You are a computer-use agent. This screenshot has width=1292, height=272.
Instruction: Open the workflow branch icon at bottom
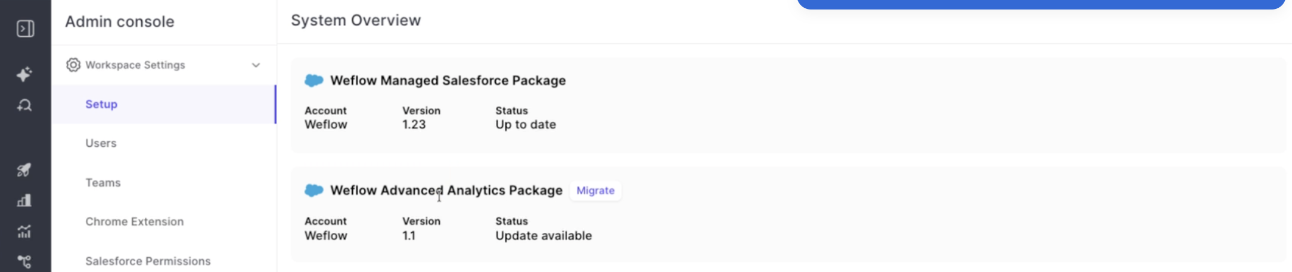coord(24,262)
